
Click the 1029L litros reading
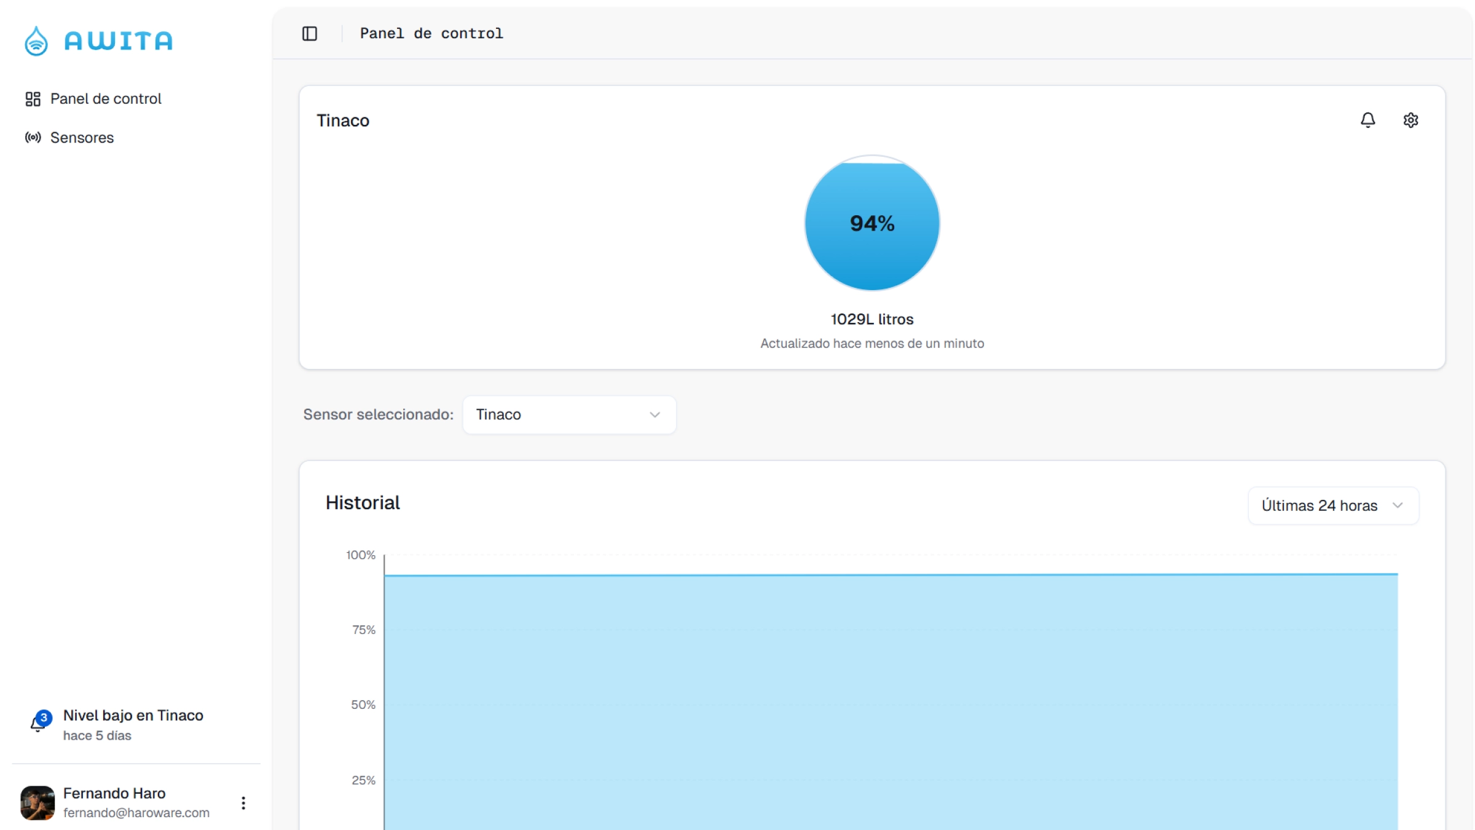pos(872,319)
